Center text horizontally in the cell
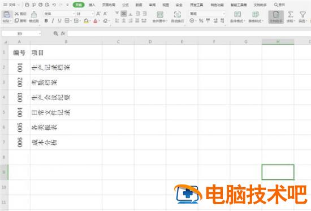Image resolution: width=311 pixels, height=211 pixels. (x=124, y=20)
